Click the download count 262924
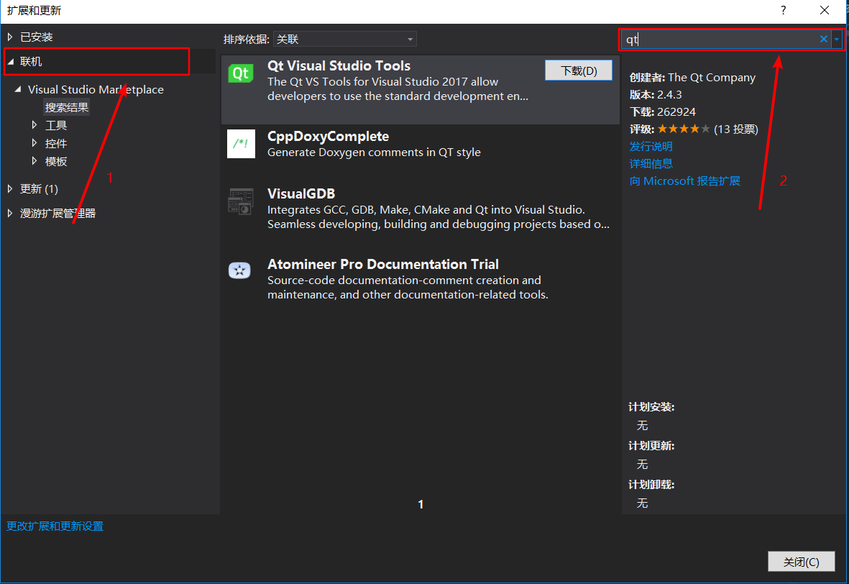Viewport: 849px width, 584px height. tap(676, 112)
